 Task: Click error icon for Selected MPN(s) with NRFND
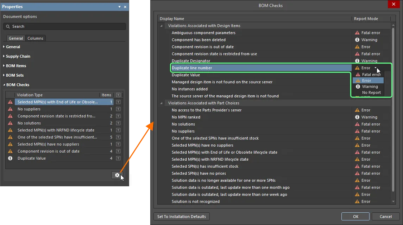(357, 159)
